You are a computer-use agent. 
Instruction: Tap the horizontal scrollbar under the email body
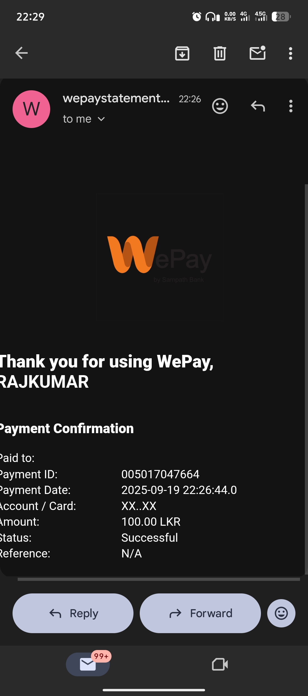[x=159, y=579]
